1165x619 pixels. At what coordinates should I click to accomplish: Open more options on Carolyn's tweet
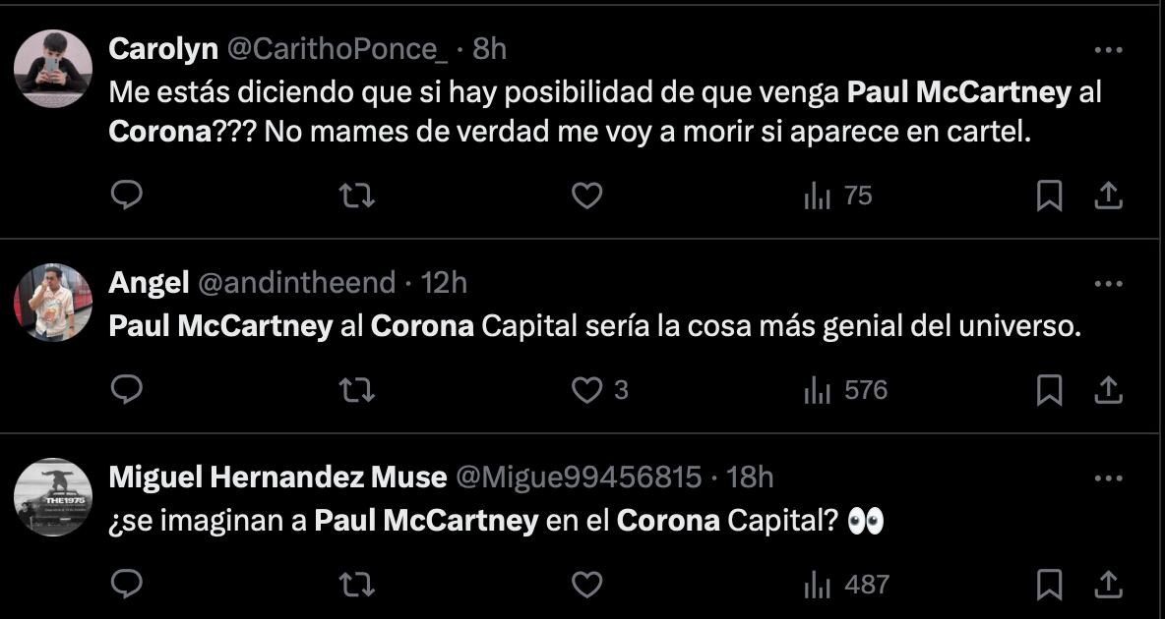(x=1108, y=50)
